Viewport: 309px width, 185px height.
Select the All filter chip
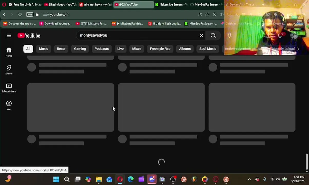coord(28,49)
